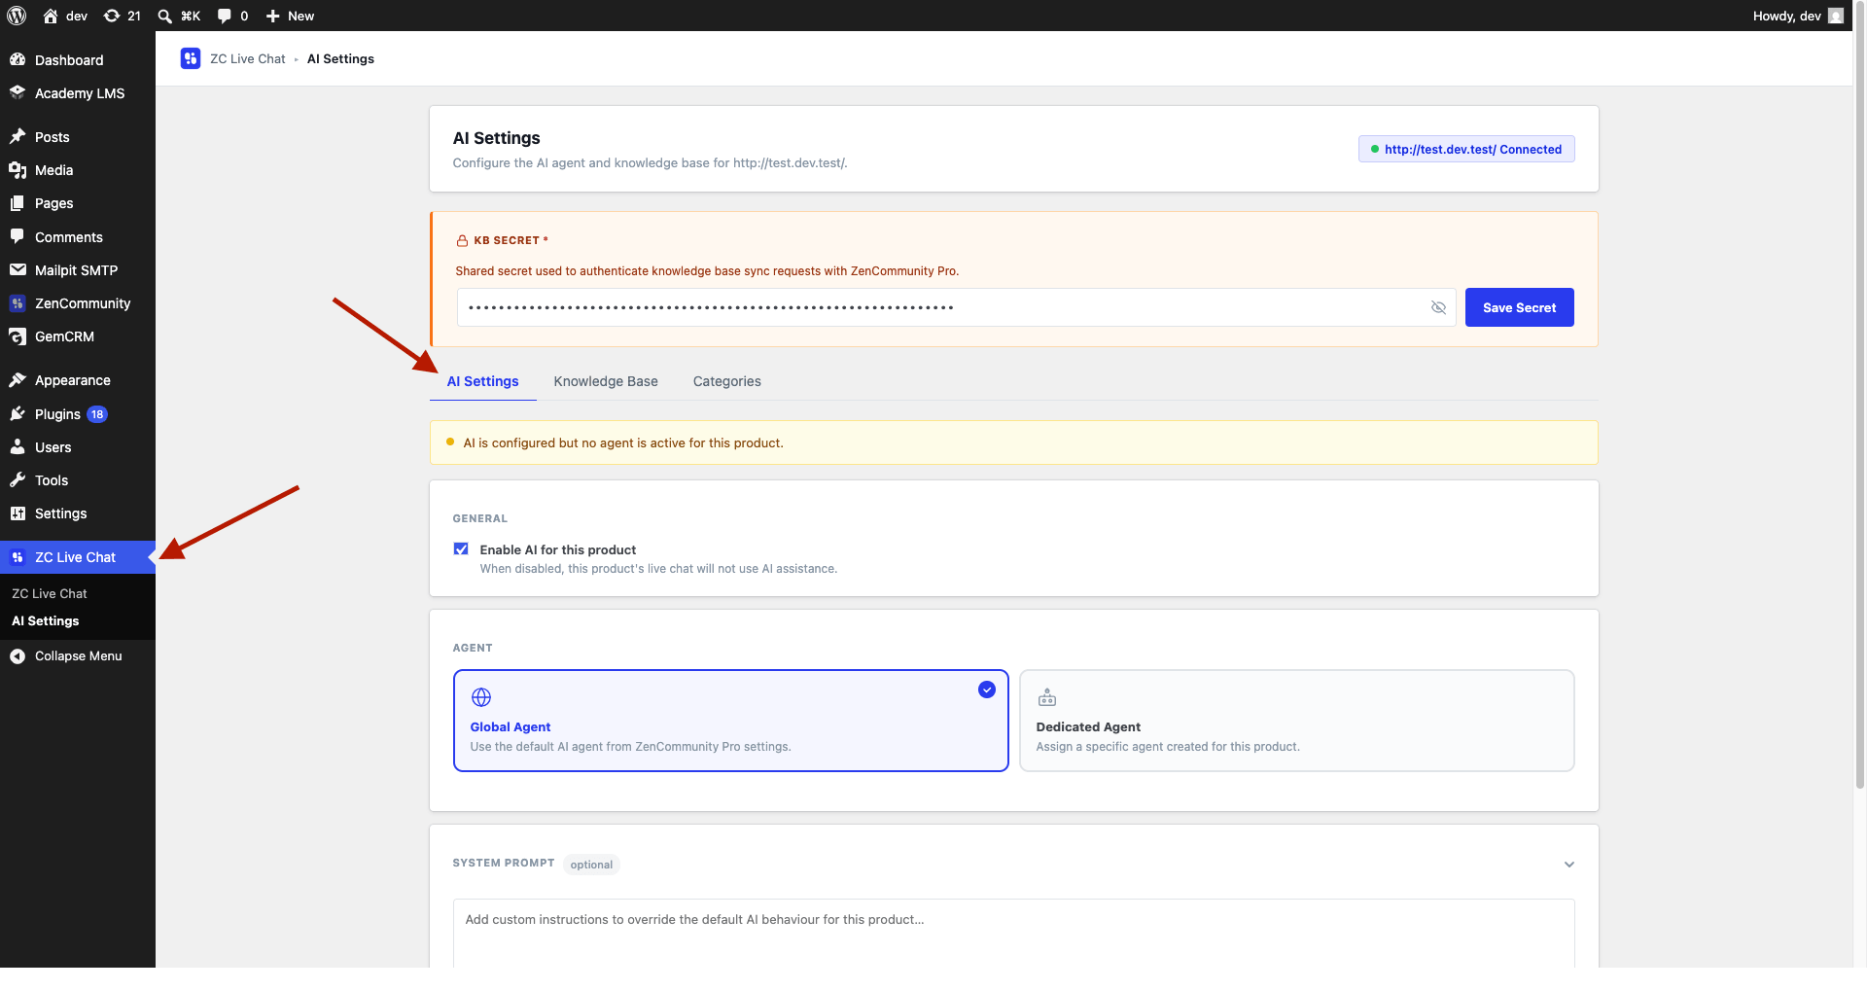1867x990 pixels.
Task: Switch to the AI Settings tab
Action: [x=482, y=381]
